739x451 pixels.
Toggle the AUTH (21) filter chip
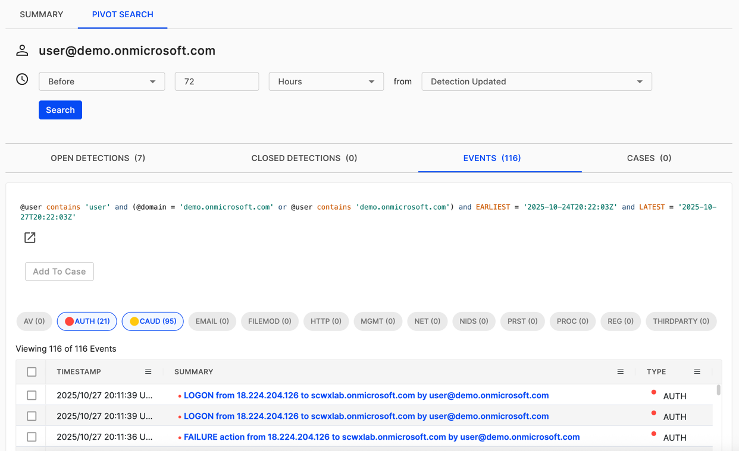(x=87, y=321)
